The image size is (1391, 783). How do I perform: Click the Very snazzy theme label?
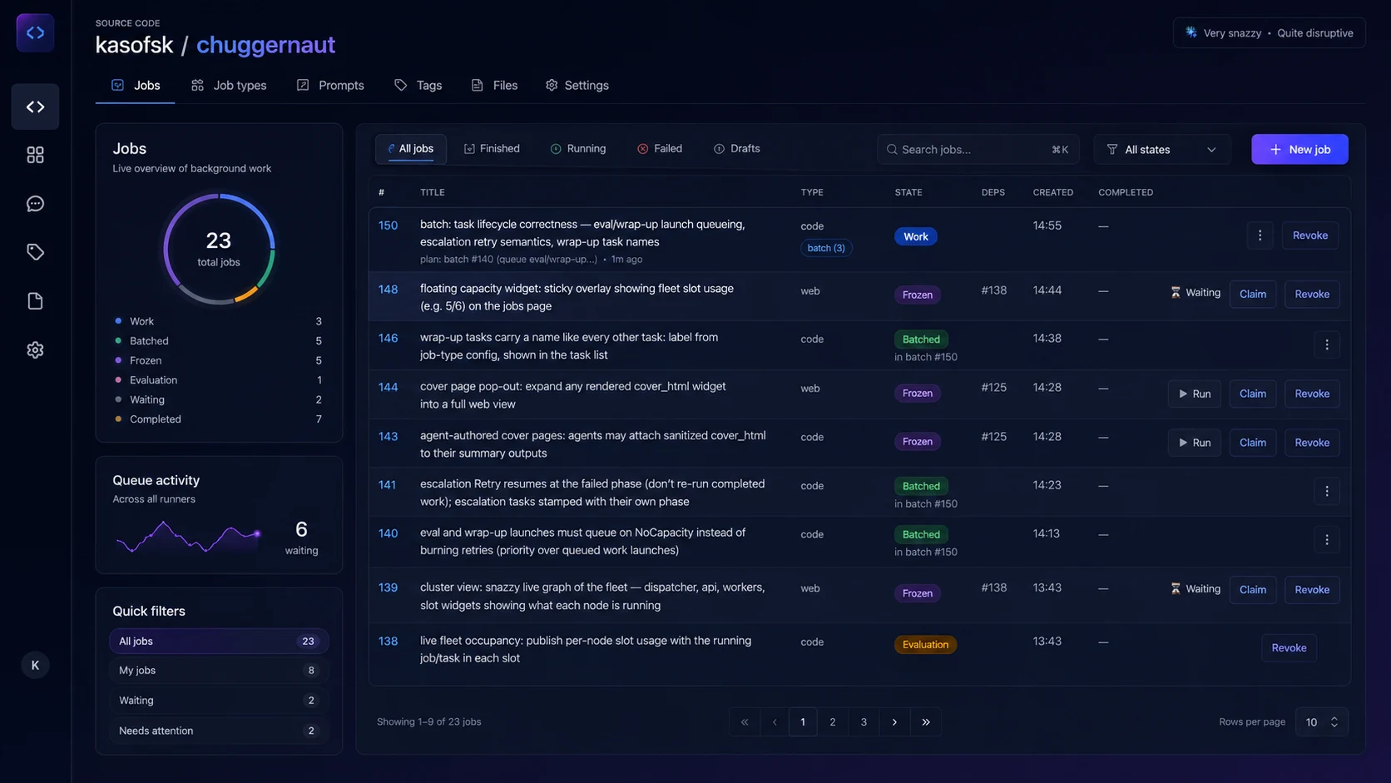(x=1232, y=33)
